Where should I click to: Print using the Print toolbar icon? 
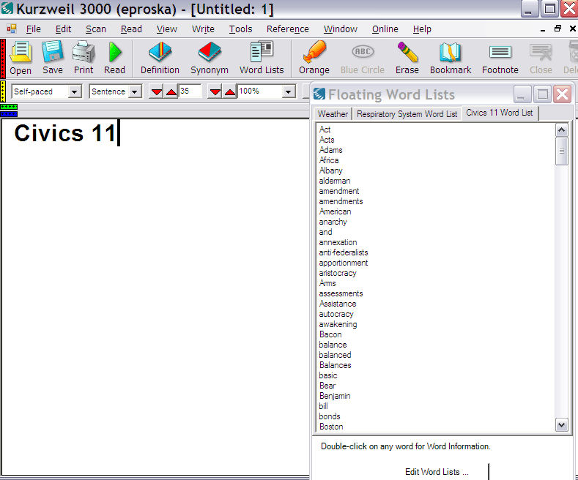click(84, 58)
